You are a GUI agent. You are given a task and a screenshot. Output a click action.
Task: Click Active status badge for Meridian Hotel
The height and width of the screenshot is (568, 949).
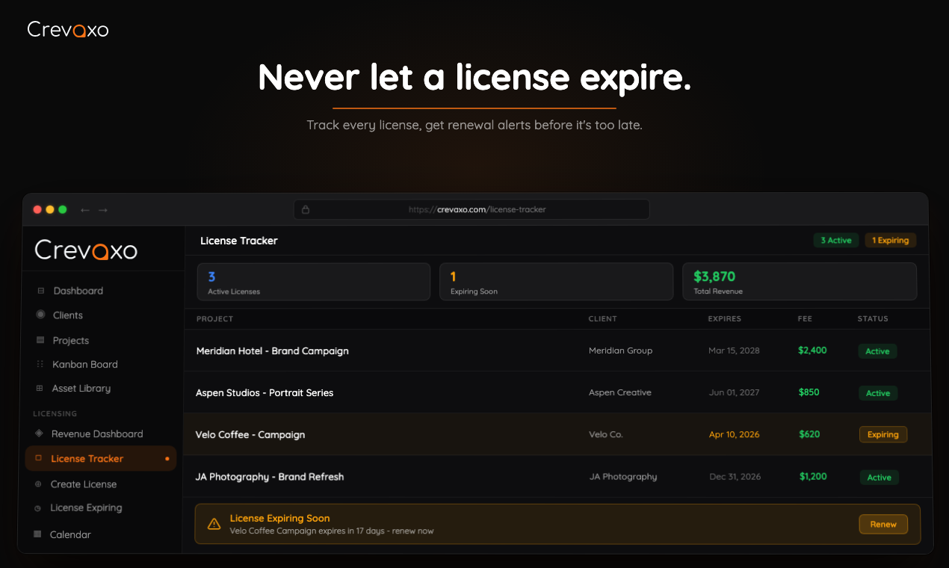(878, 351)
